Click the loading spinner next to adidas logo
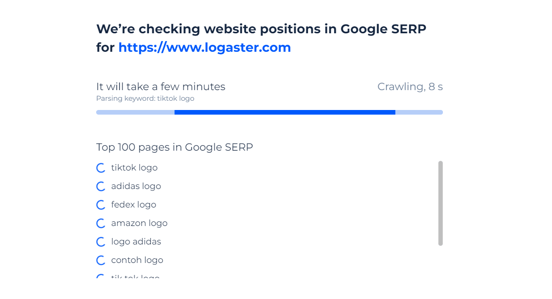Image resolution: width=552 pixels, height=299 pixels. coord(101,186)
